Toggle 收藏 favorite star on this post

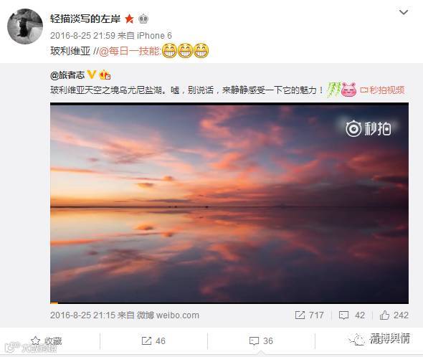47,341
